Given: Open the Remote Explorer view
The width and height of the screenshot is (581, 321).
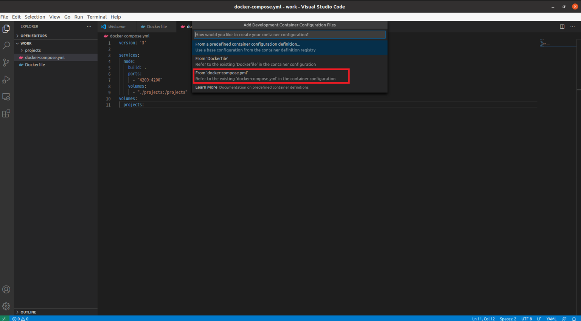Looking at the screenshot, I should click(6, 97).
